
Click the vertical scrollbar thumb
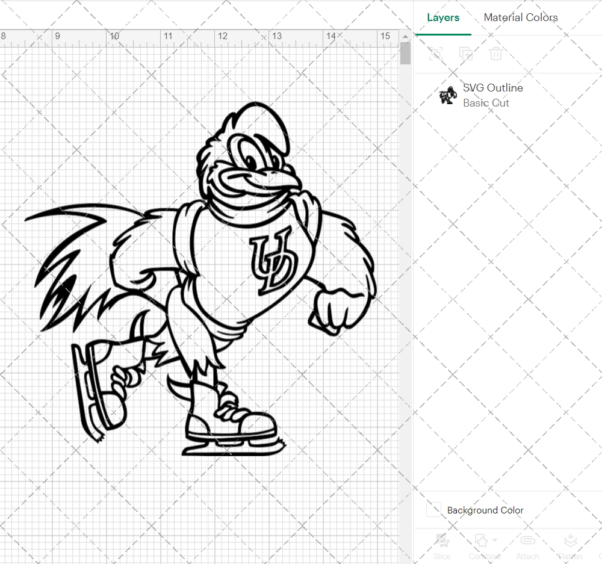tap(405, 53)
